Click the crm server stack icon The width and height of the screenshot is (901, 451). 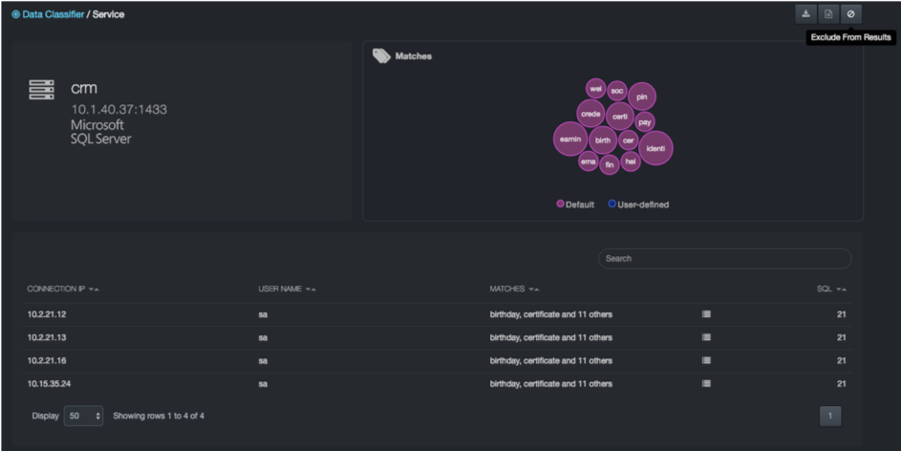(x=41, y=90)
